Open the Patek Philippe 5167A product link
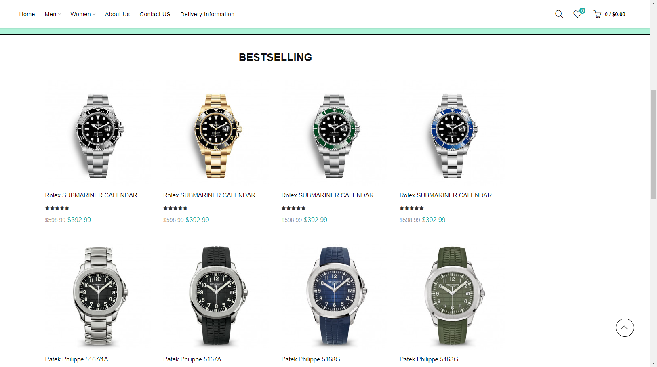Viewport: 657px width, 367px height. click(x=192, y=359)
